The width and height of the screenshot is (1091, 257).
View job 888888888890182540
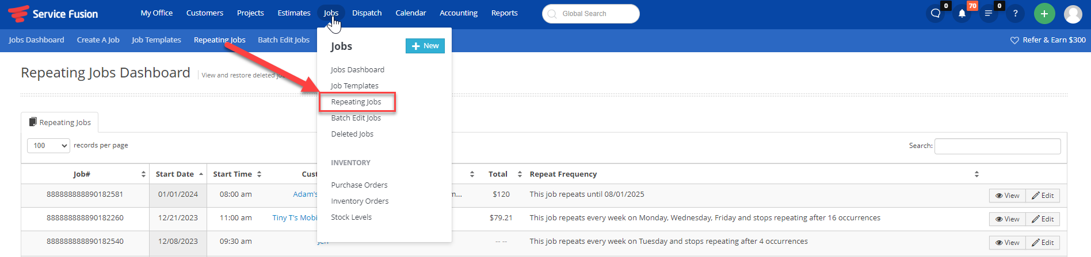coord(1008,243)
